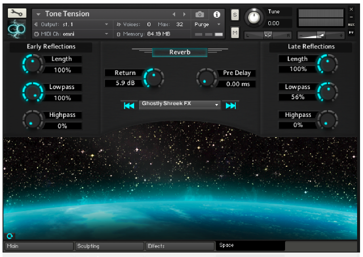This screenshot has width=363, height=257.
Task: Select previous instrument with left header arrow
Action: click(174, 14)
